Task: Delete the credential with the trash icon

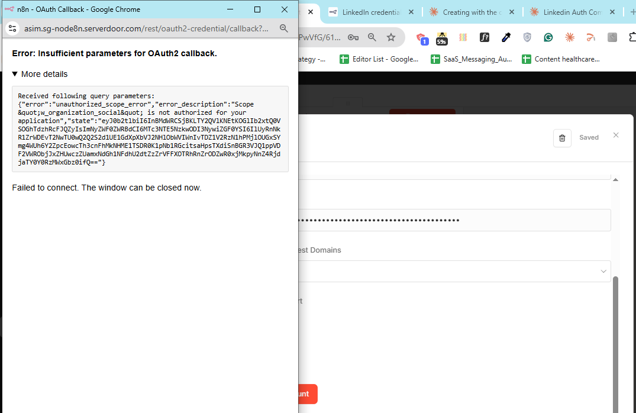Action: tap(562, 138)
